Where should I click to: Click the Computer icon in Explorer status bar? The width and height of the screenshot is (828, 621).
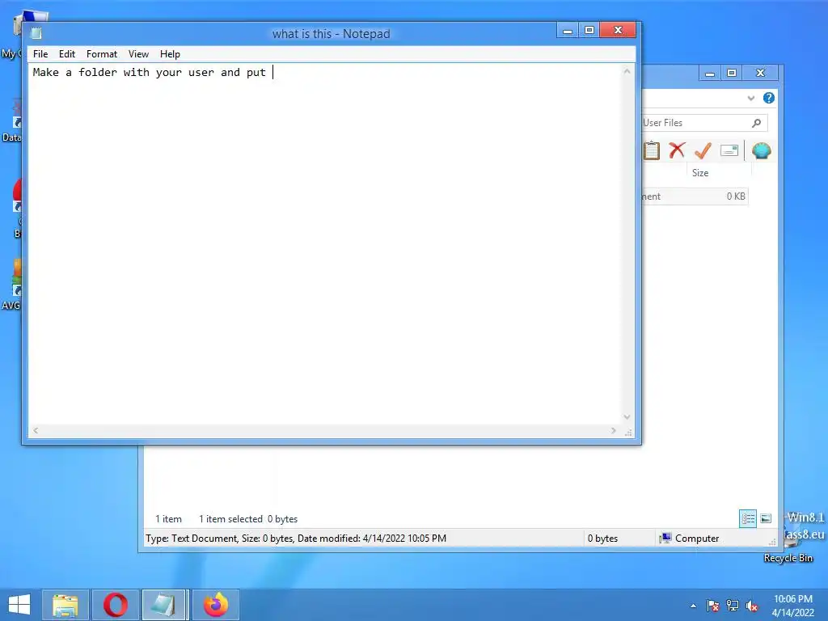point(666,538)
